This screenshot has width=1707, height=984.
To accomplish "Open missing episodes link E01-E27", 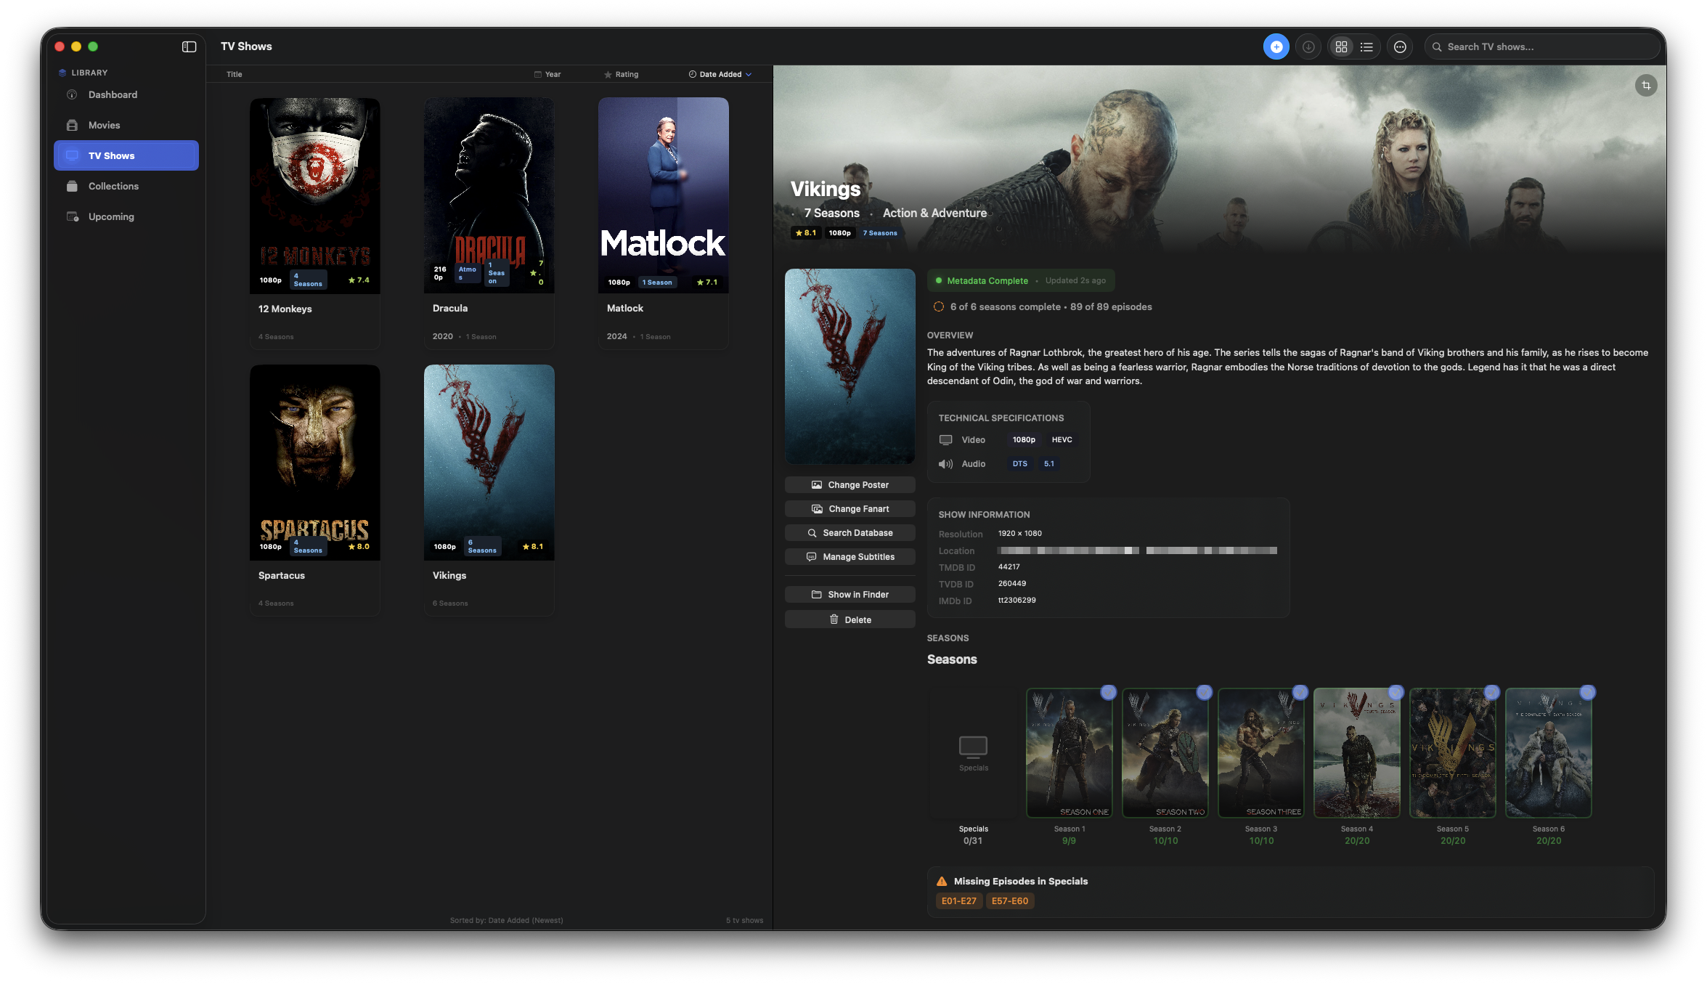I will [x=958, y=900].
